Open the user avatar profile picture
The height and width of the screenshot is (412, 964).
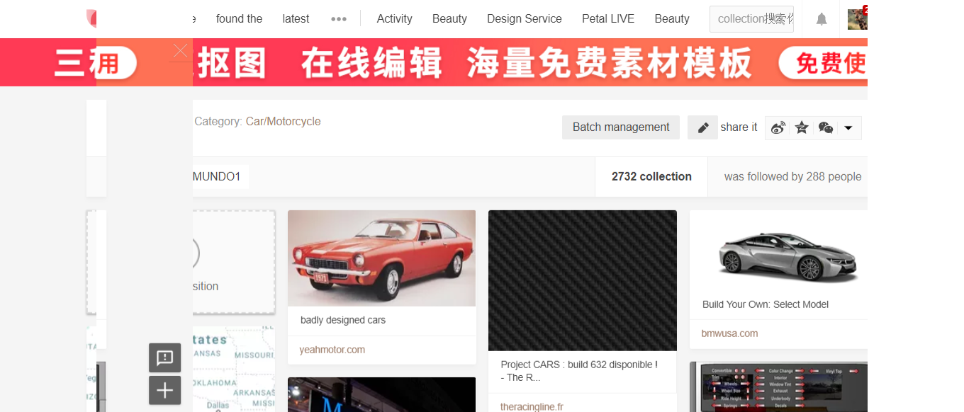click(x=857, y=19)
